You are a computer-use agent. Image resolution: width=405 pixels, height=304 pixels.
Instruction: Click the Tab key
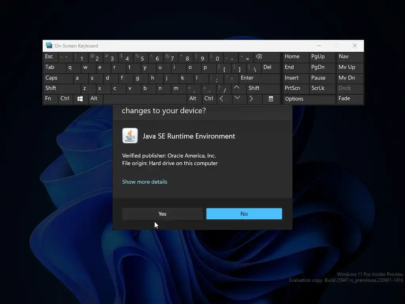[54, 68]
